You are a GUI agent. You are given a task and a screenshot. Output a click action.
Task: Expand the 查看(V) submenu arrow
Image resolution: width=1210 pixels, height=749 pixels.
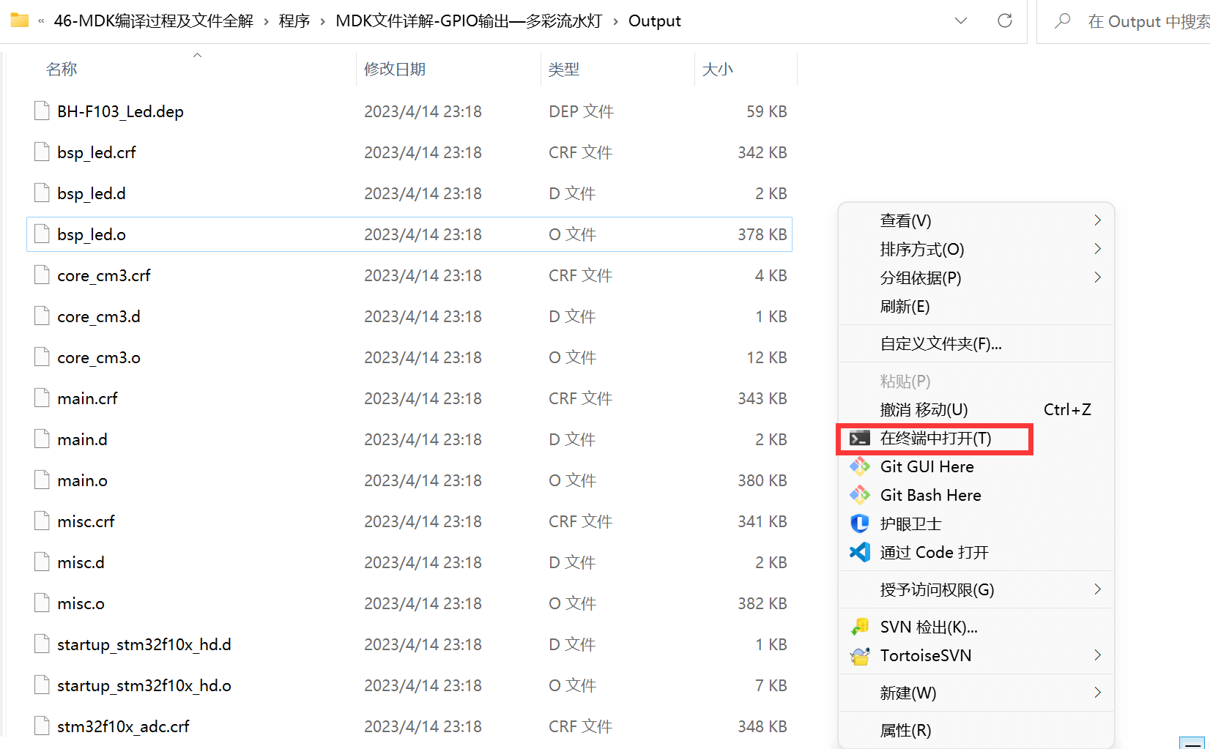(x=1097, y=220)
